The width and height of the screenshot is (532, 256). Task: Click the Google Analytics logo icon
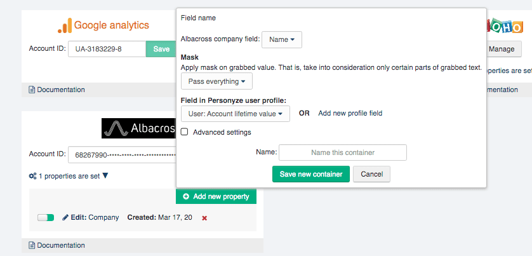[x=64, y=25]
